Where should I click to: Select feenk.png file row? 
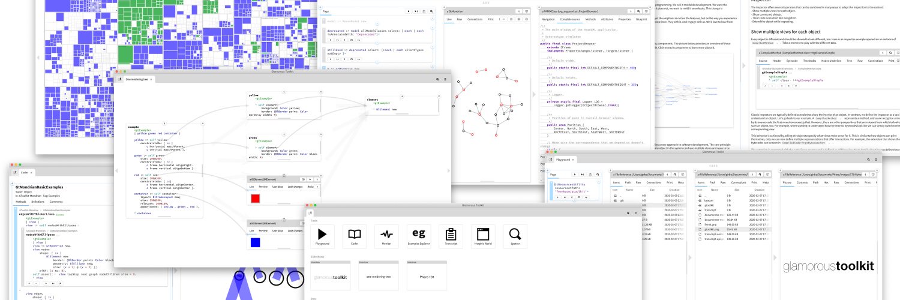point(733,224)
